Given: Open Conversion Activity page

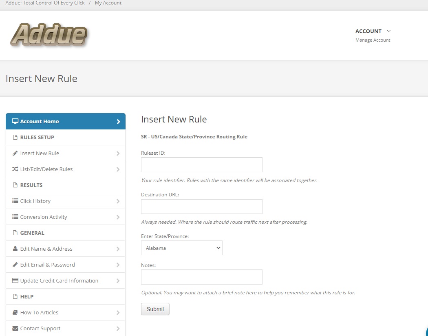Looking at the screenshot, I should coord(66,217).
